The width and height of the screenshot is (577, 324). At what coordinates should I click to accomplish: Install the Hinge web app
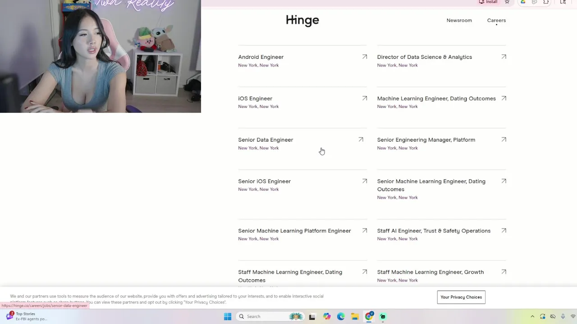(488, 2)
